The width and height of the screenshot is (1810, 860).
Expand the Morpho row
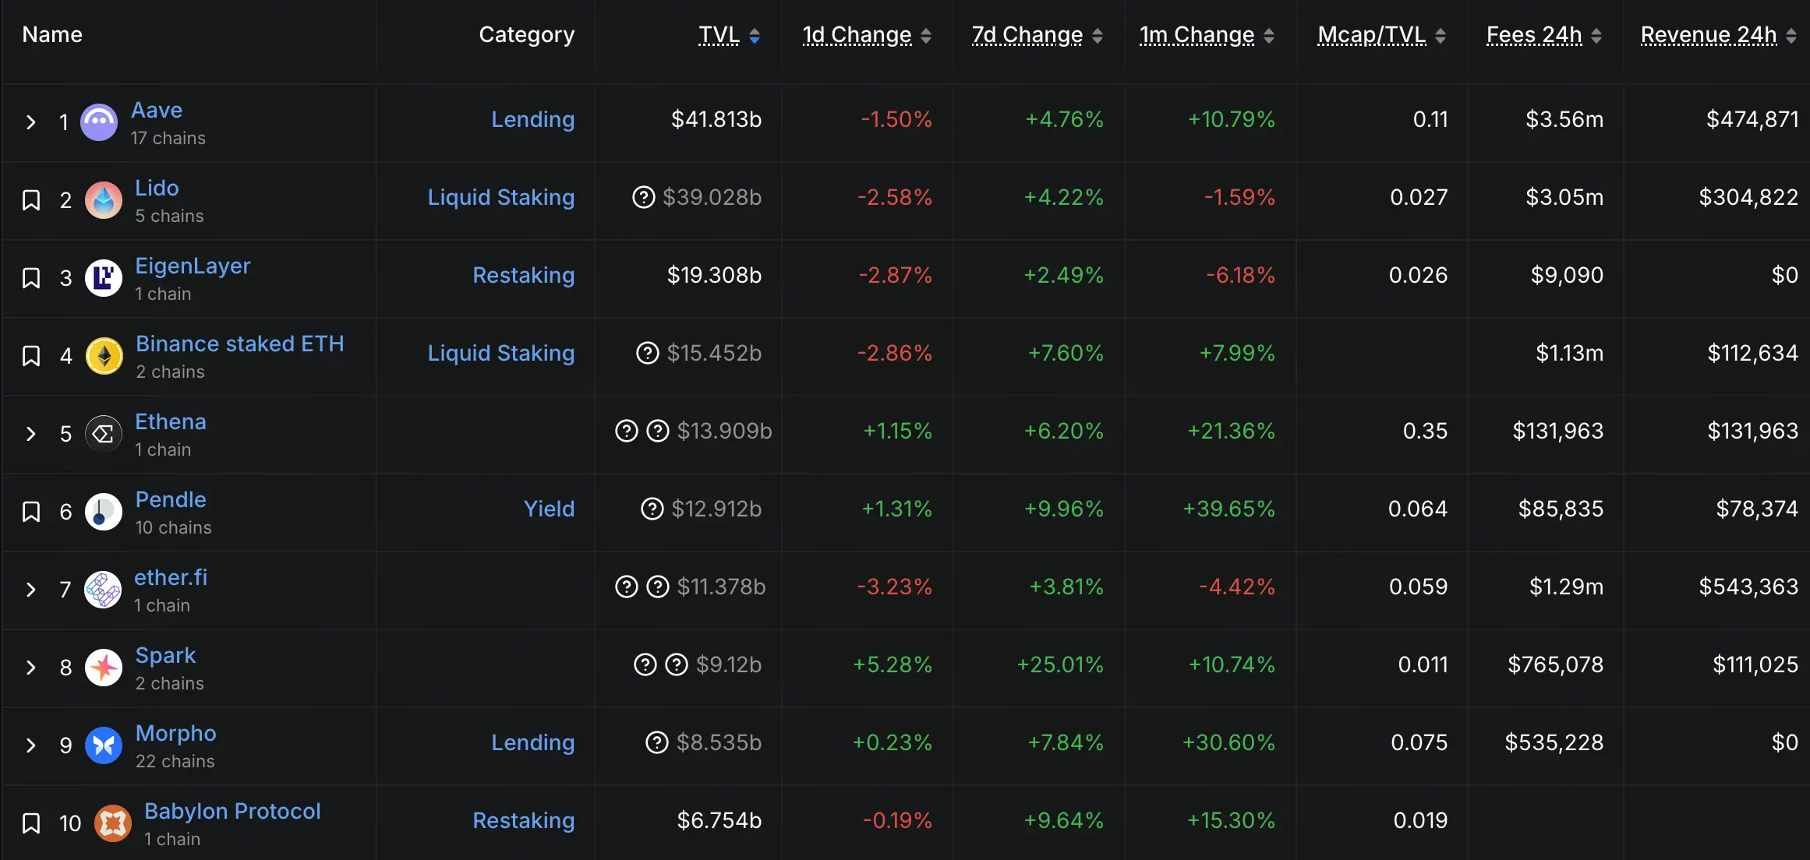click(x=31, y=745)
